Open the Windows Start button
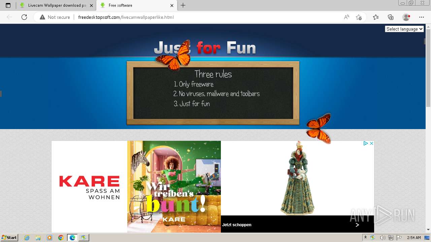Image resolution: width=431 pixels, height=242 pixels. [9, 237]
